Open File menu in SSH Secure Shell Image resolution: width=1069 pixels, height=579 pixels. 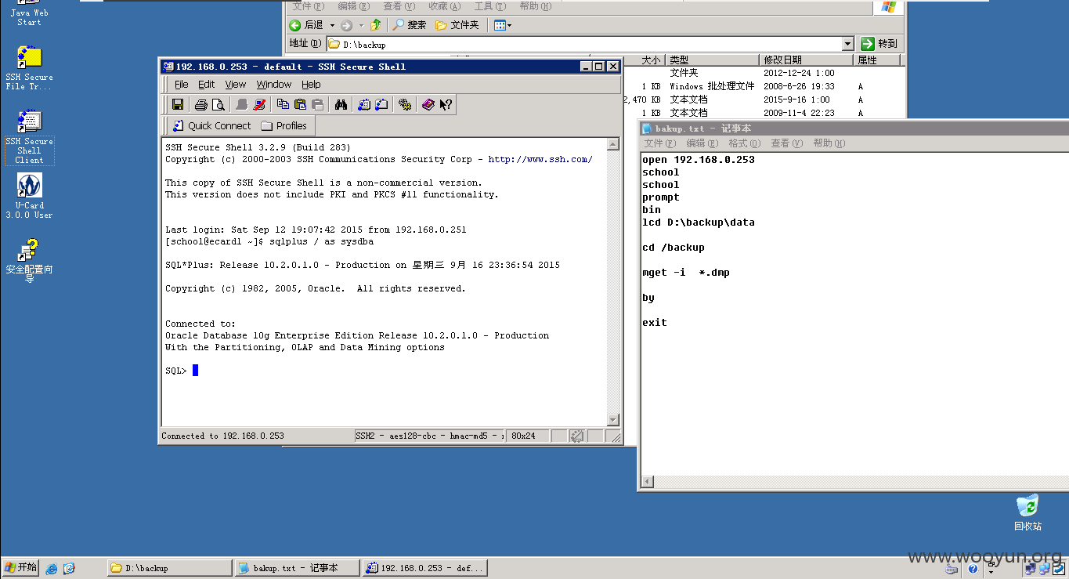tap(181, 85)
